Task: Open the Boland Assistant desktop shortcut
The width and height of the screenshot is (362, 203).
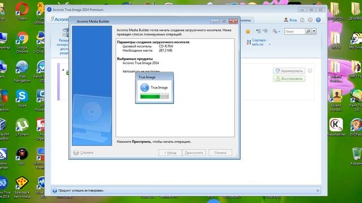Action: coord(336,100)
